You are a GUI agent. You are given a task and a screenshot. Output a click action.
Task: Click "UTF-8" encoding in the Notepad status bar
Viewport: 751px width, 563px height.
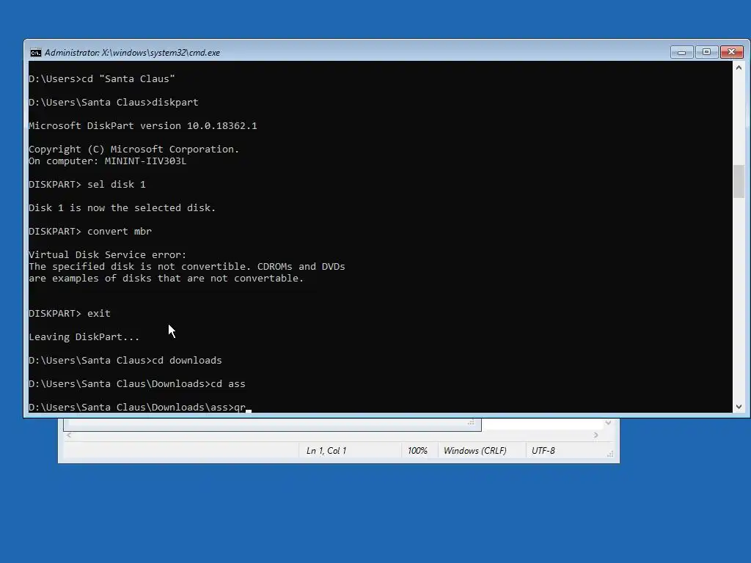(543, 451)
